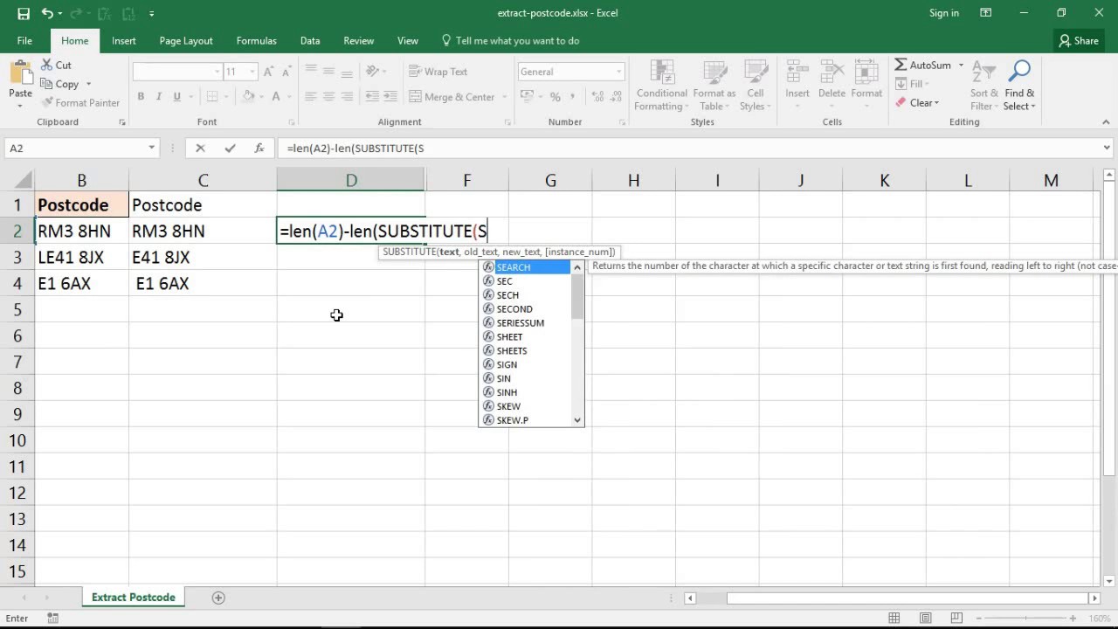
Task: Click Sign in
Action: point(944,13)
